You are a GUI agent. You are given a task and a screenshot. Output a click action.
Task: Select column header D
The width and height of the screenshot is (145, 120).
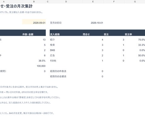click(66, 2)
